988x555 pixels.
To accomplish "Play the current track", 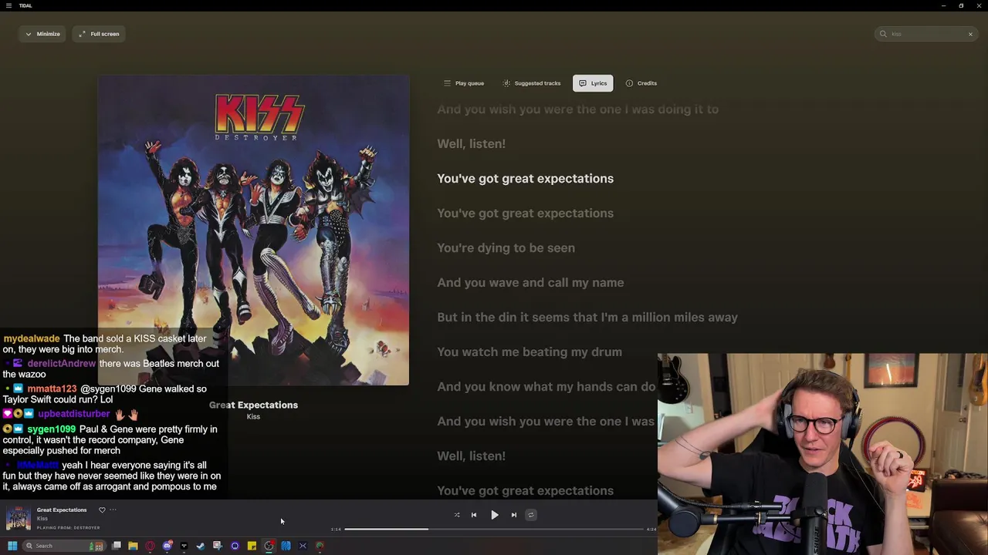I will click(495, 515).
